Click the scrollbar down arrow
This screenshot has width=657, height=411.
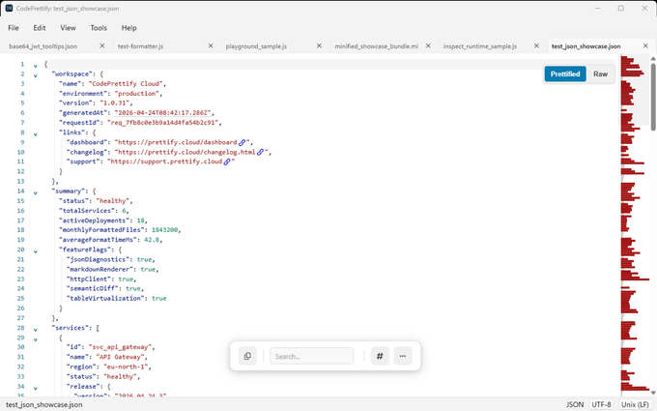(x=653, y=393)
